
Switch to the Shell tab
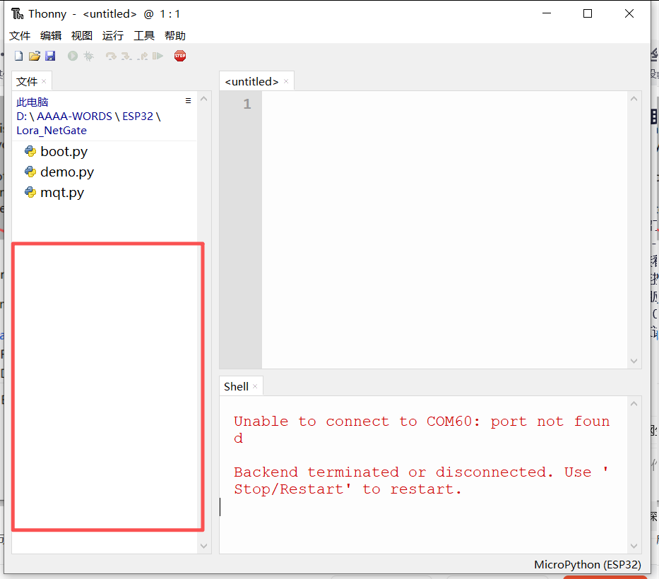[235, 386]
